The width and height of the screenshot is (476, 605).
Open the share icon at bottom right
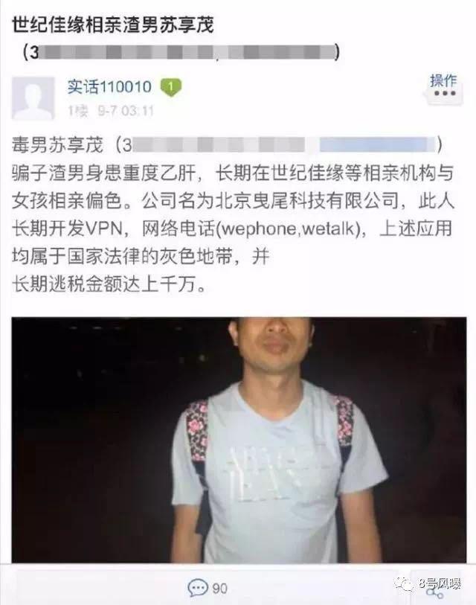click(435, 591)
